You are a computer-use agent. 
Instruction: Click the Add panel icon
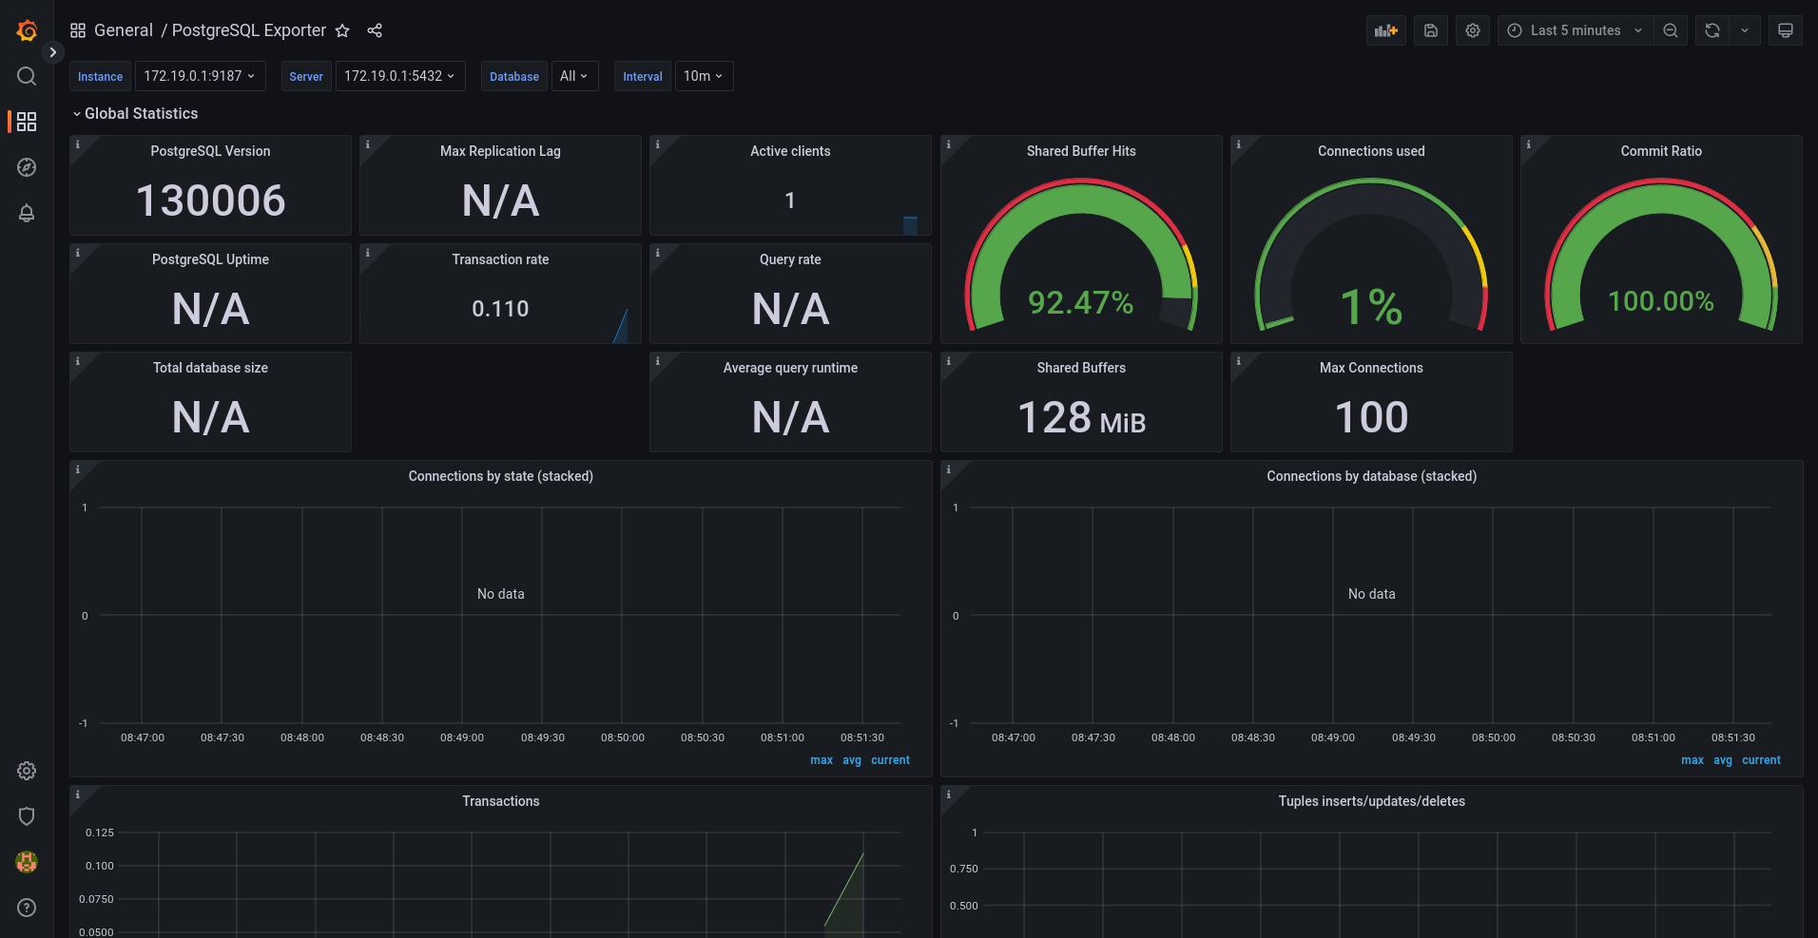tap(1385, 30)
